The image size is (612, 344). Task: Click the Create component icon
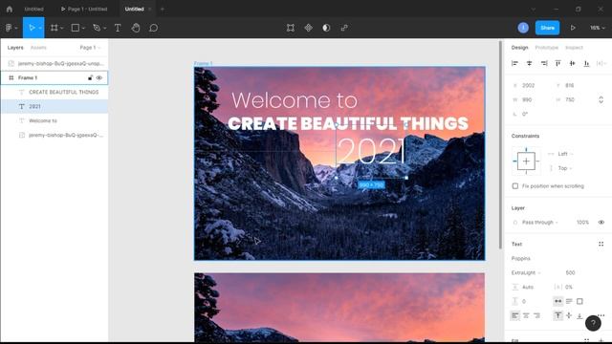tap(308, 28)
